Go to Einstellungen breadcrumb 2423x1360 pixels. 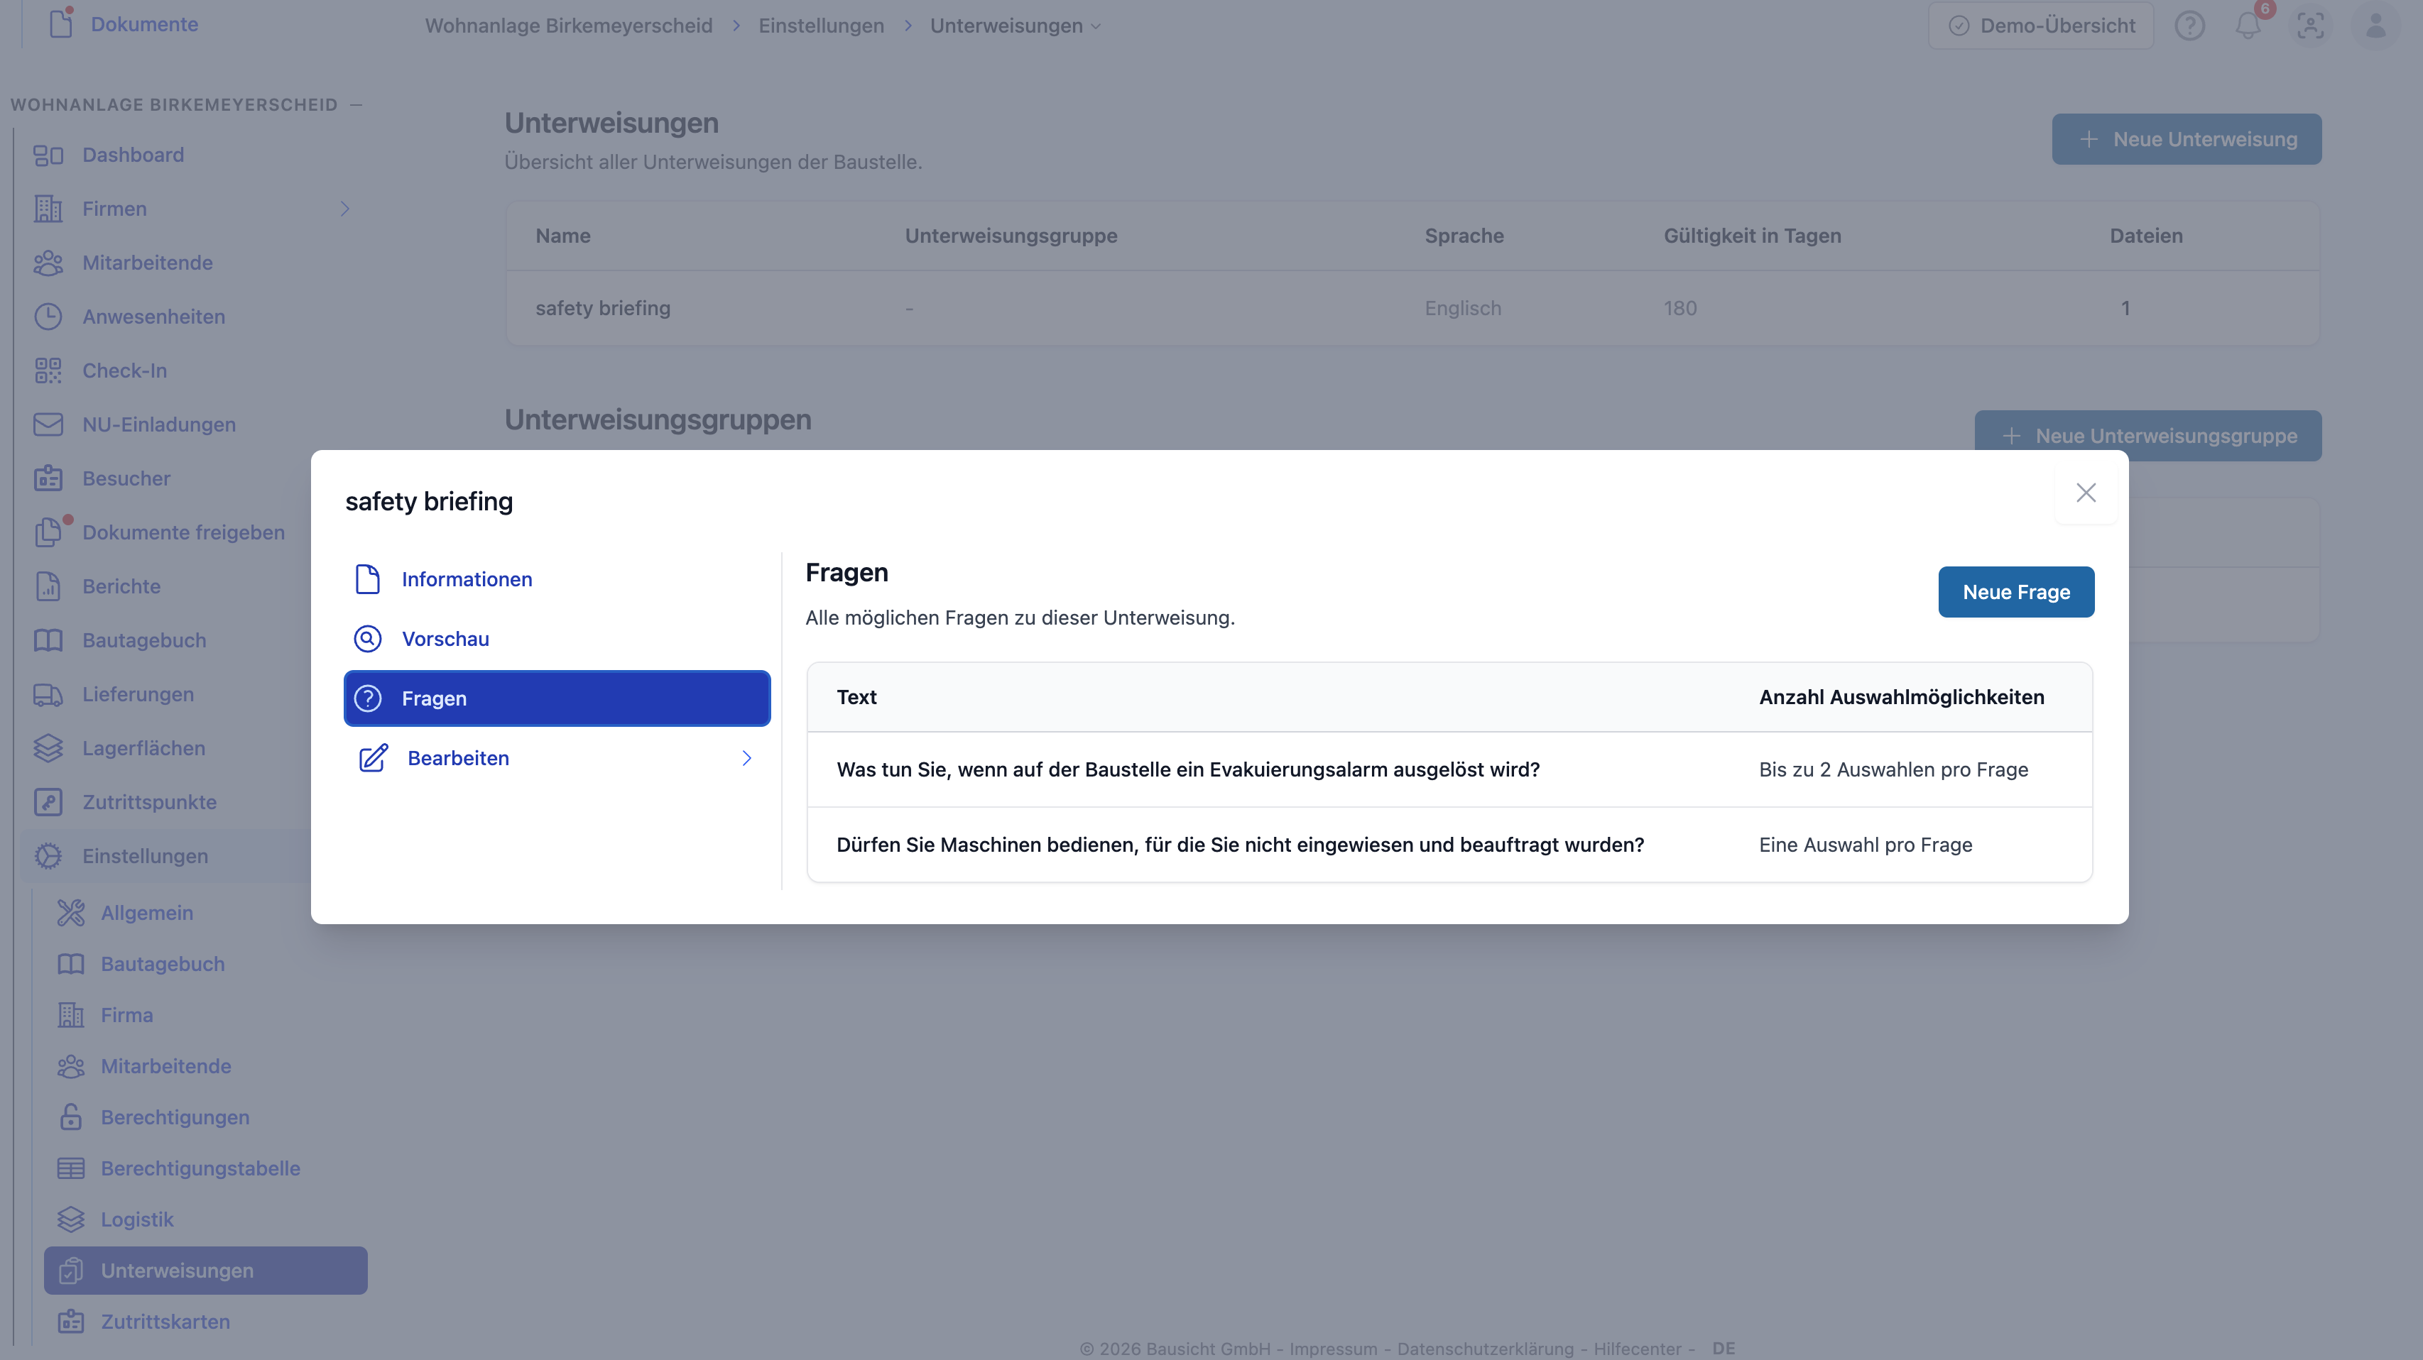(821, 26)
